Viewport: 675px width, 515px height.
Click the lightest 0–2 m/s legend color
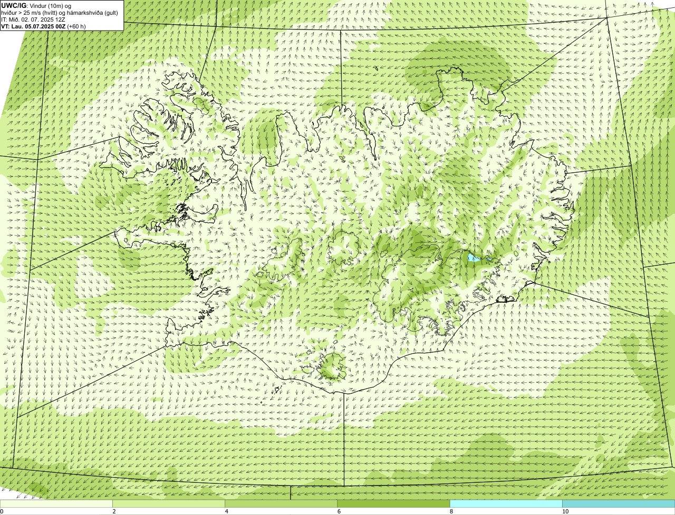[56, 503]
